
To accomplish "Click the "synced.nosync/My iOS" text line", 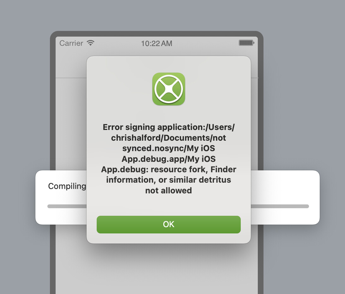I will pyautogui.click(x=168, y=148).
